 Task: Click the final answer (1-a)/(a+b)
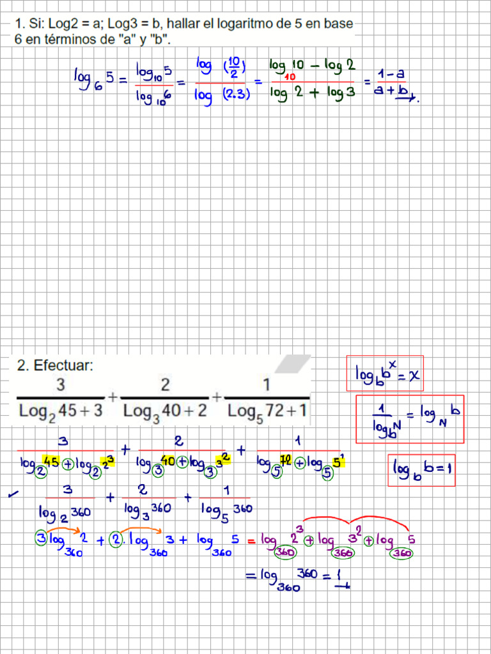(x=393, y=83)
